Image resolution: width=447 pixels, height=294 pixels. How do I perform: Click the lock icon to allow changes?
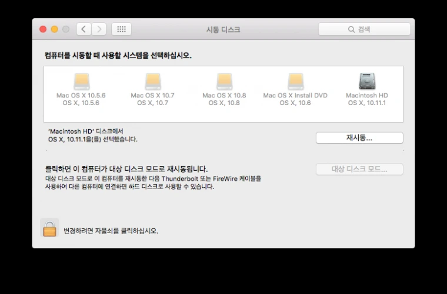pos(49,229)
